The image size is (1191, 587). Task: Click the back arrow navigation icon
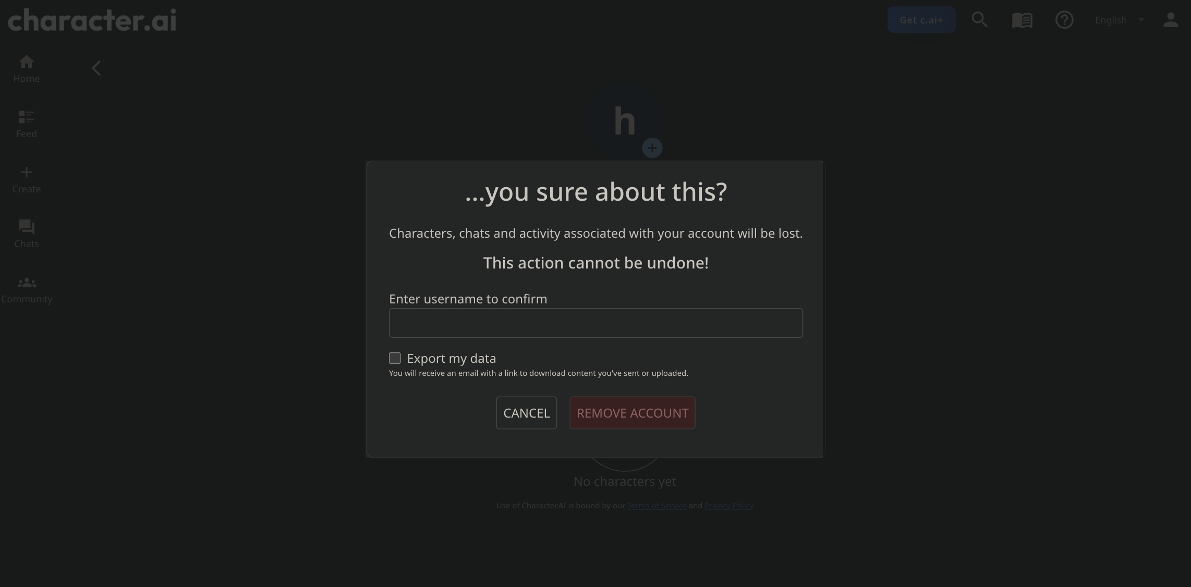[x=96, y=68]
